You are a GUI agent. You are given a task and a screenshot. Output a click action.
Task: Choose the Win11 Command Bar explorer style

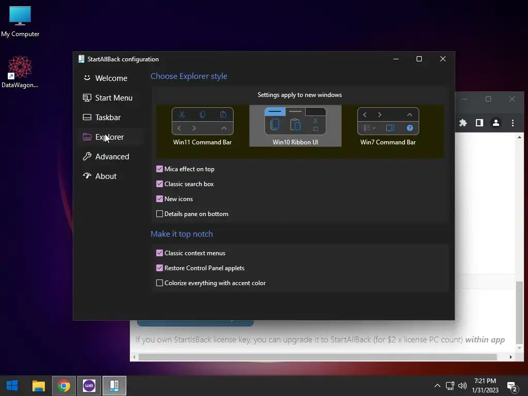point(202,126)
